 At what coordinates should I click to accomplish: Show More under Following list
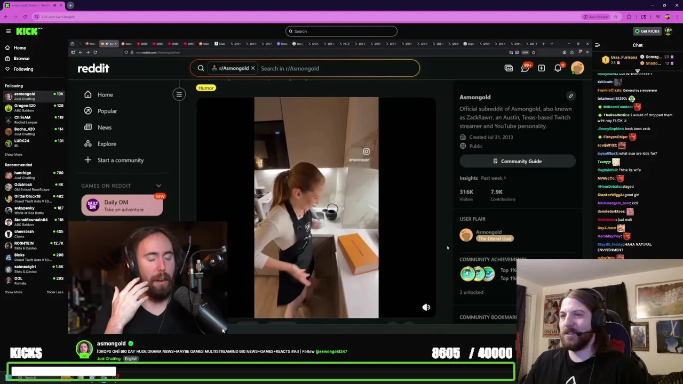click(x=13, y=155)
